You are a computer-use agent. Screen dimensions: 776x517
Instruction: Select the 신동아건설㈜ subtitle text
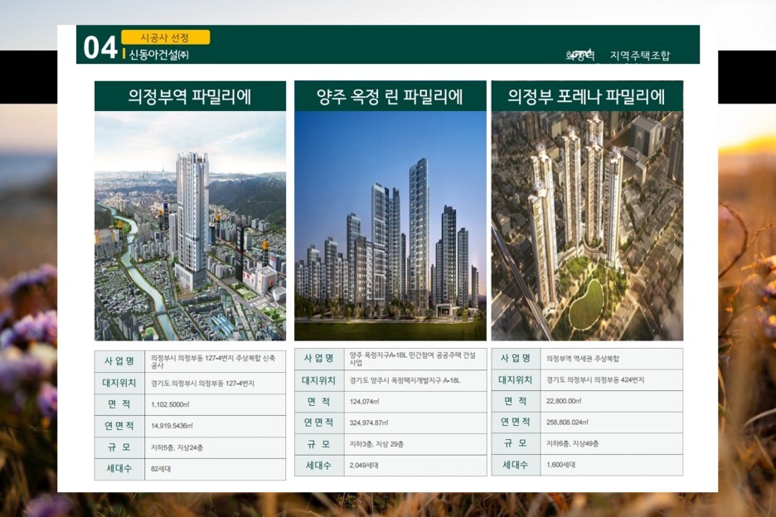click(x=159, y=55)
